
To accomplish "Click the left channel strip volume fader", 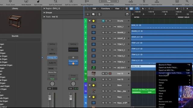I will [50, 97].
